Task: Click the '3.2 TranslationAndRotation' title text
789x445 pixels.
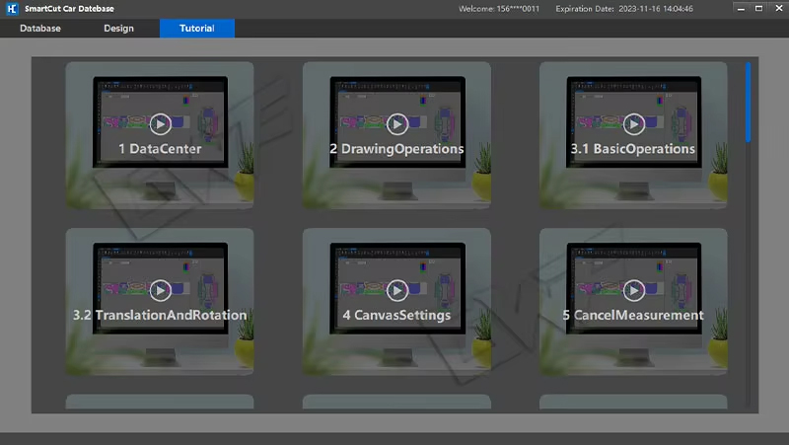Action: pyautogui.click(x=160, y=315)
